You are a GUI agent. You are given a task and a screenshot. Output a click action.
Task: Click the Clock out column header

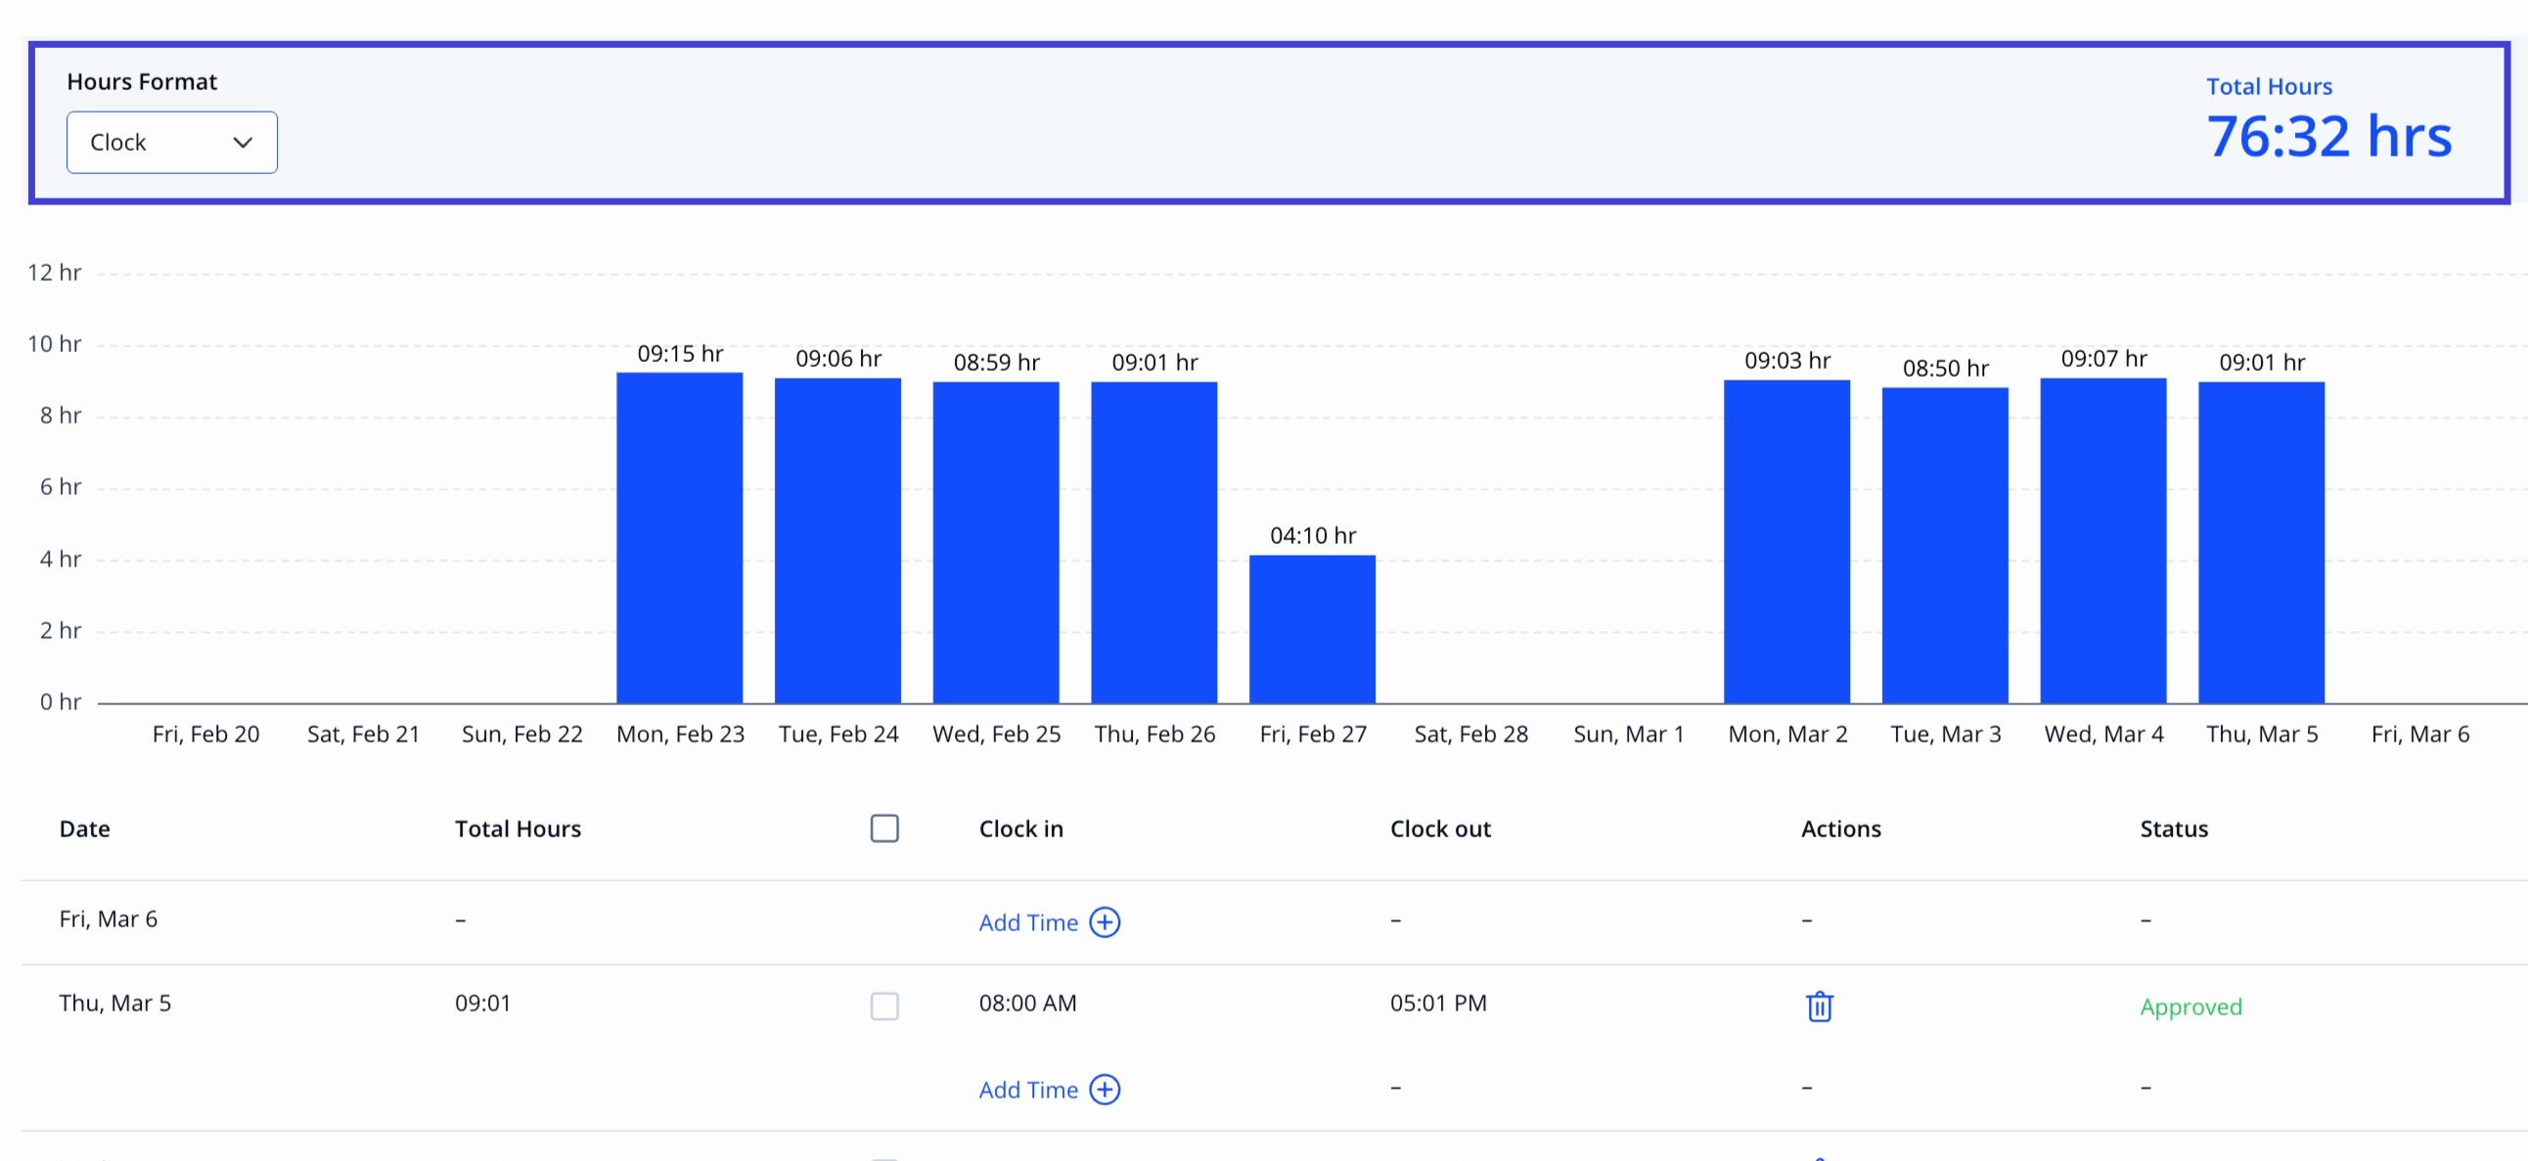[x=1441, y=829]
